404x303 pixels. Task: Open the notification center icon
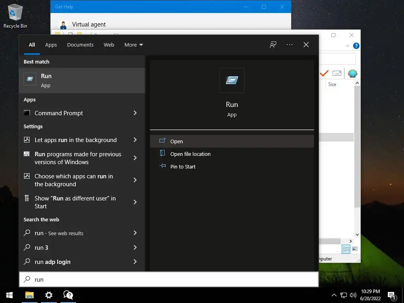pyautogui.click(x=392, y=296)
